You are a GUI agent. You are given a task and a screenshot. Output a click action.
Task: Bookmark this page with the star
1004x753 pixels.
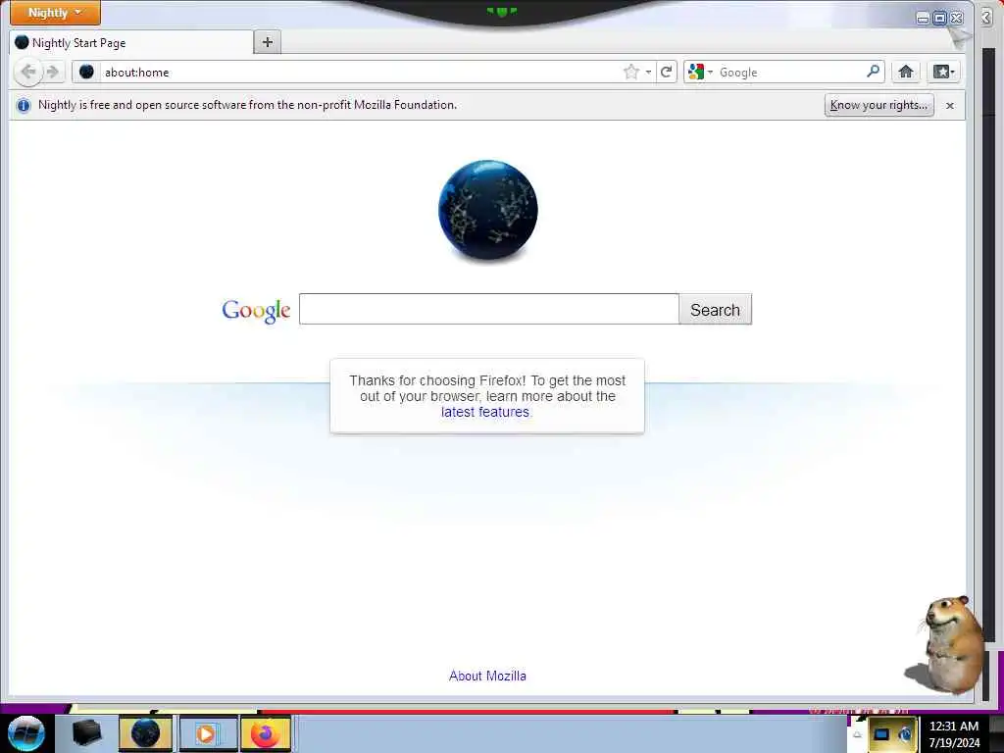tap(631, 72)
